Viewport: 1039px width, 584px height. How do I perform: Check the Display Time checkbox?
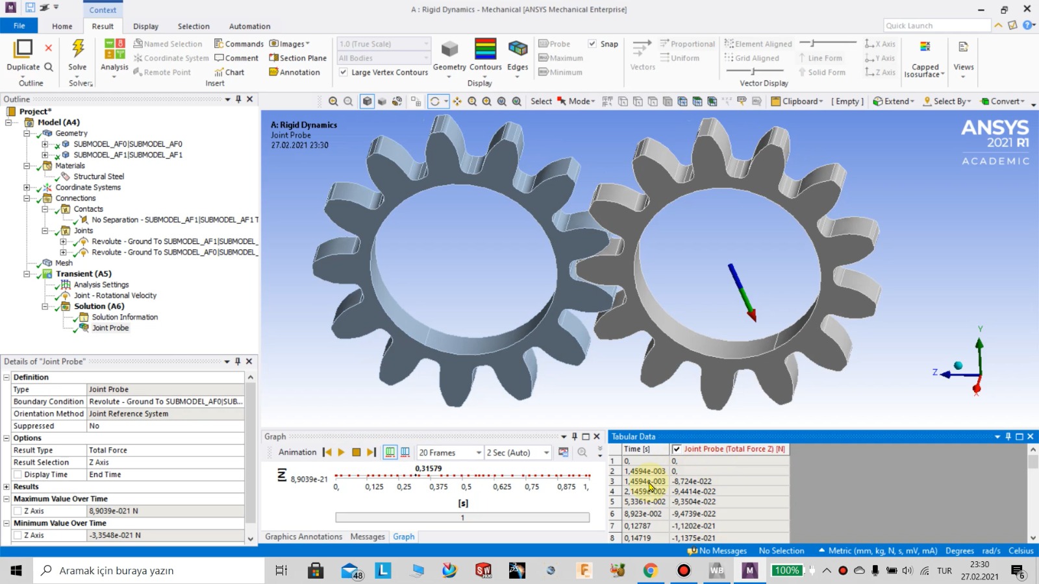tap(18, 474)
